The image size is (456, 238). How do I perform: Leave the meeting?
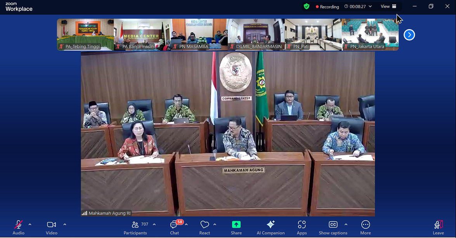pyautogui.click(x=438, y=228)
